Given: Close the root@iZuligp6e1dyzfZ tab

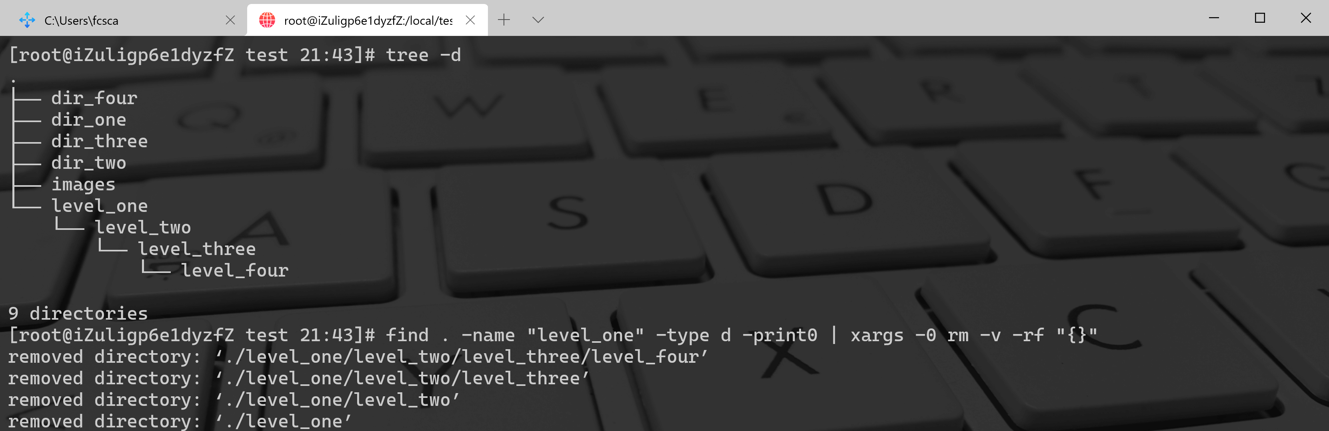Looking at the screenshot, I should point(470,20).
